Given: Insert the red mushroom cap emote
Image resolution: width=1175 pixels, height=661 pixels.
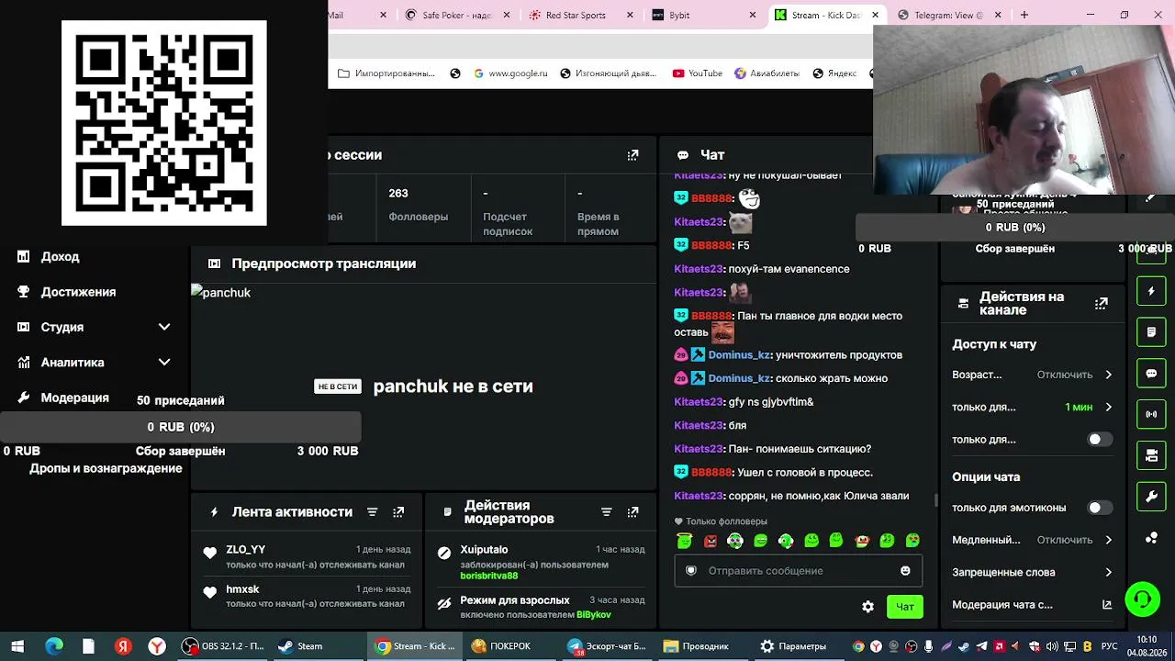Looking at the screenshot, I should 861,541.
